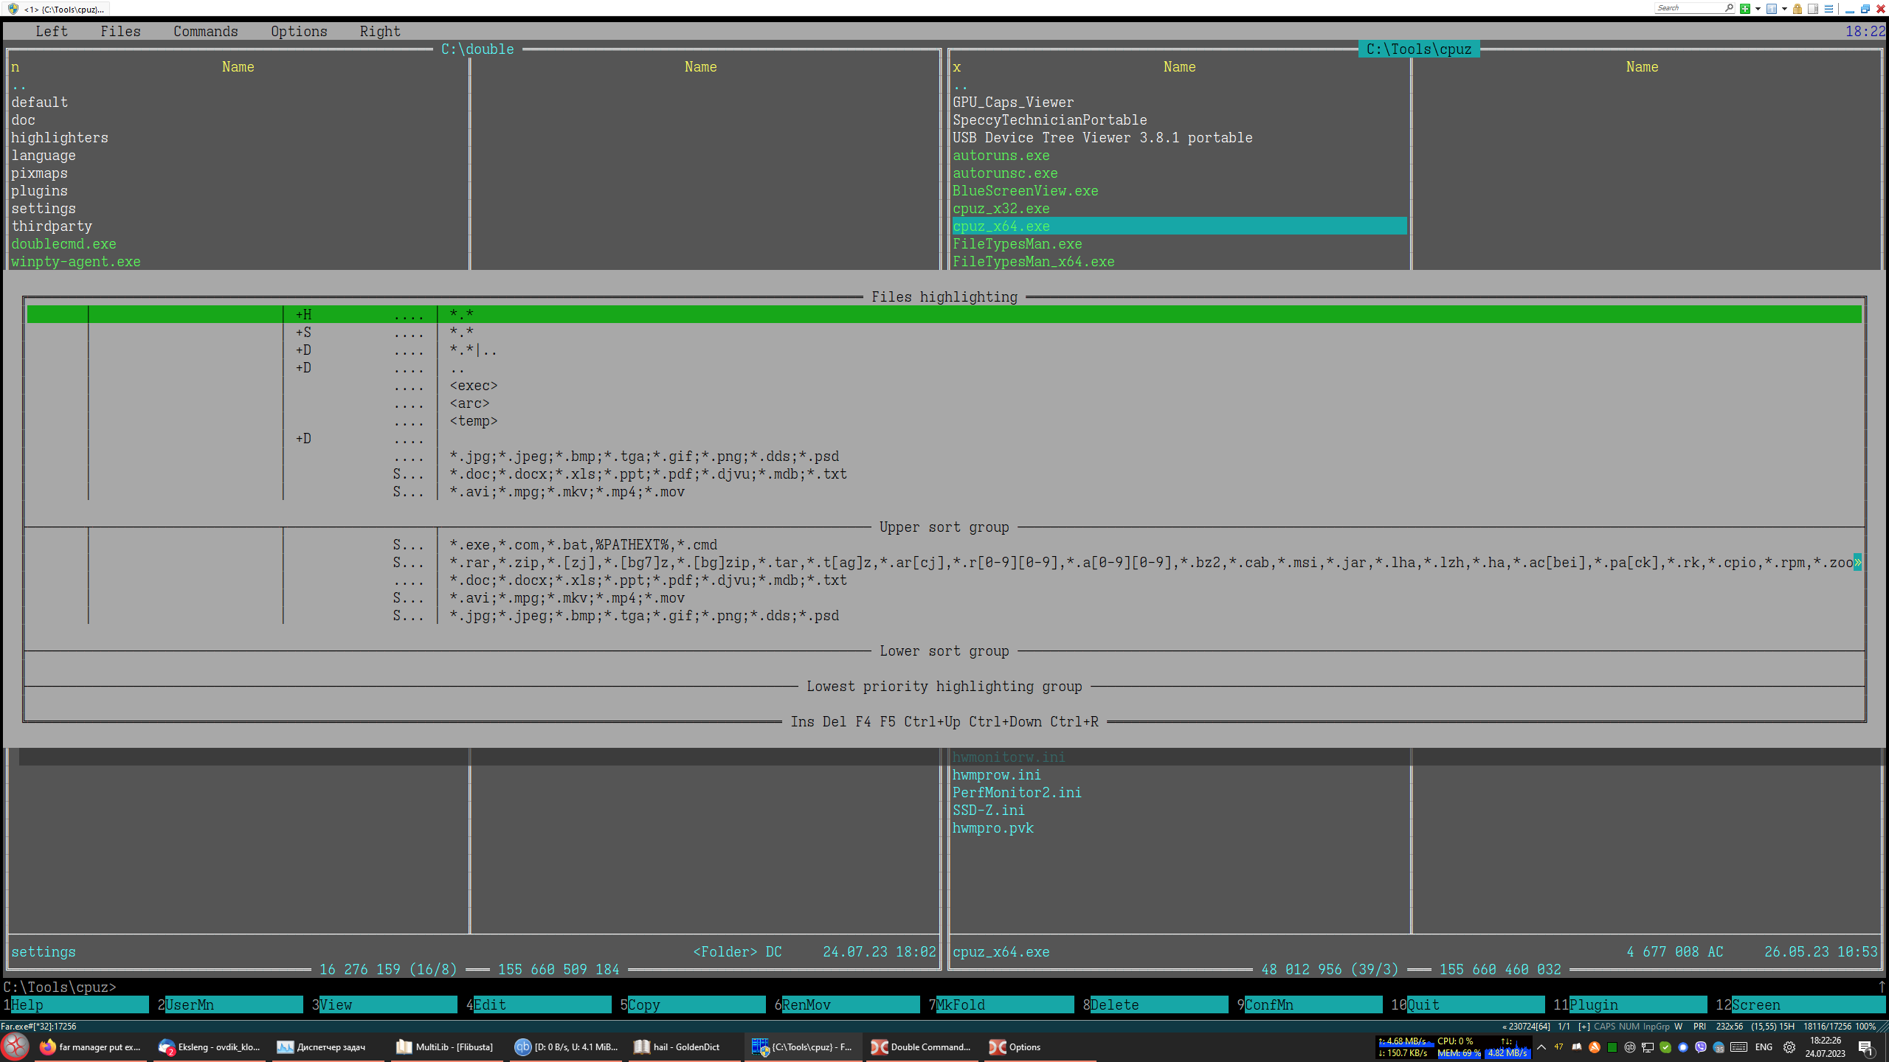
Task: Open Telegram from the system tray
Action: point(1683,1047)
